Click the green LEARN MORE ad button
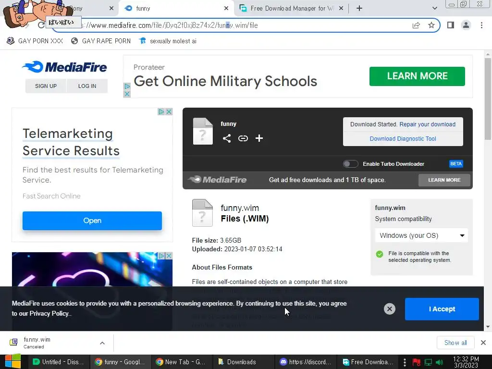This screenshot has width=492, height=369. [x=417, y=76]
